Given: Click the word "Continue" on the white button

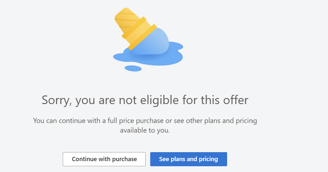Looking at the screenshot, I should click(x=84, y=159).
